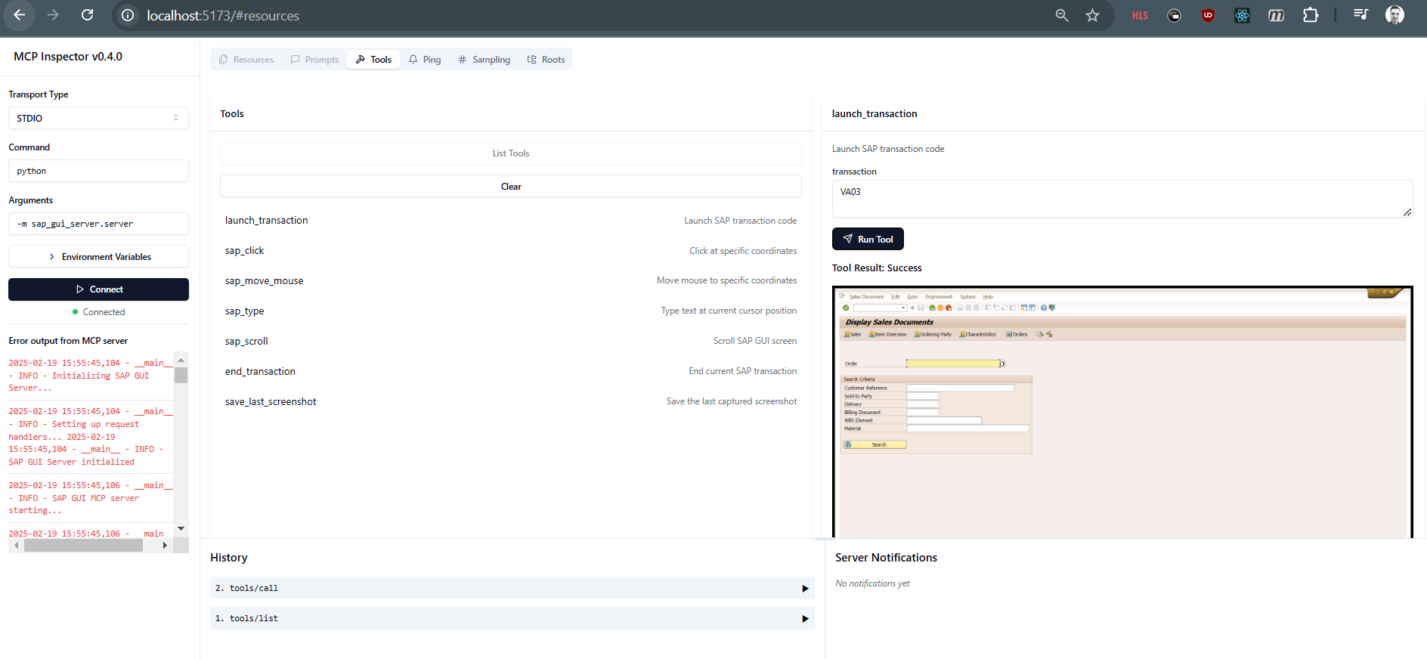Bookmark this page with the star icon
Image resolution: width=1427 pixels, height=659 pixels.
(1092, 15)
